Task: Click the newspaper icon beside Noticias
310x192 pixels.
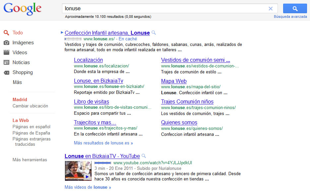Action: click(x=6, y=62)
